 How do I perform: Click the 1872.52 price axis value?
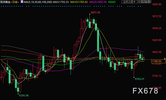157,16
